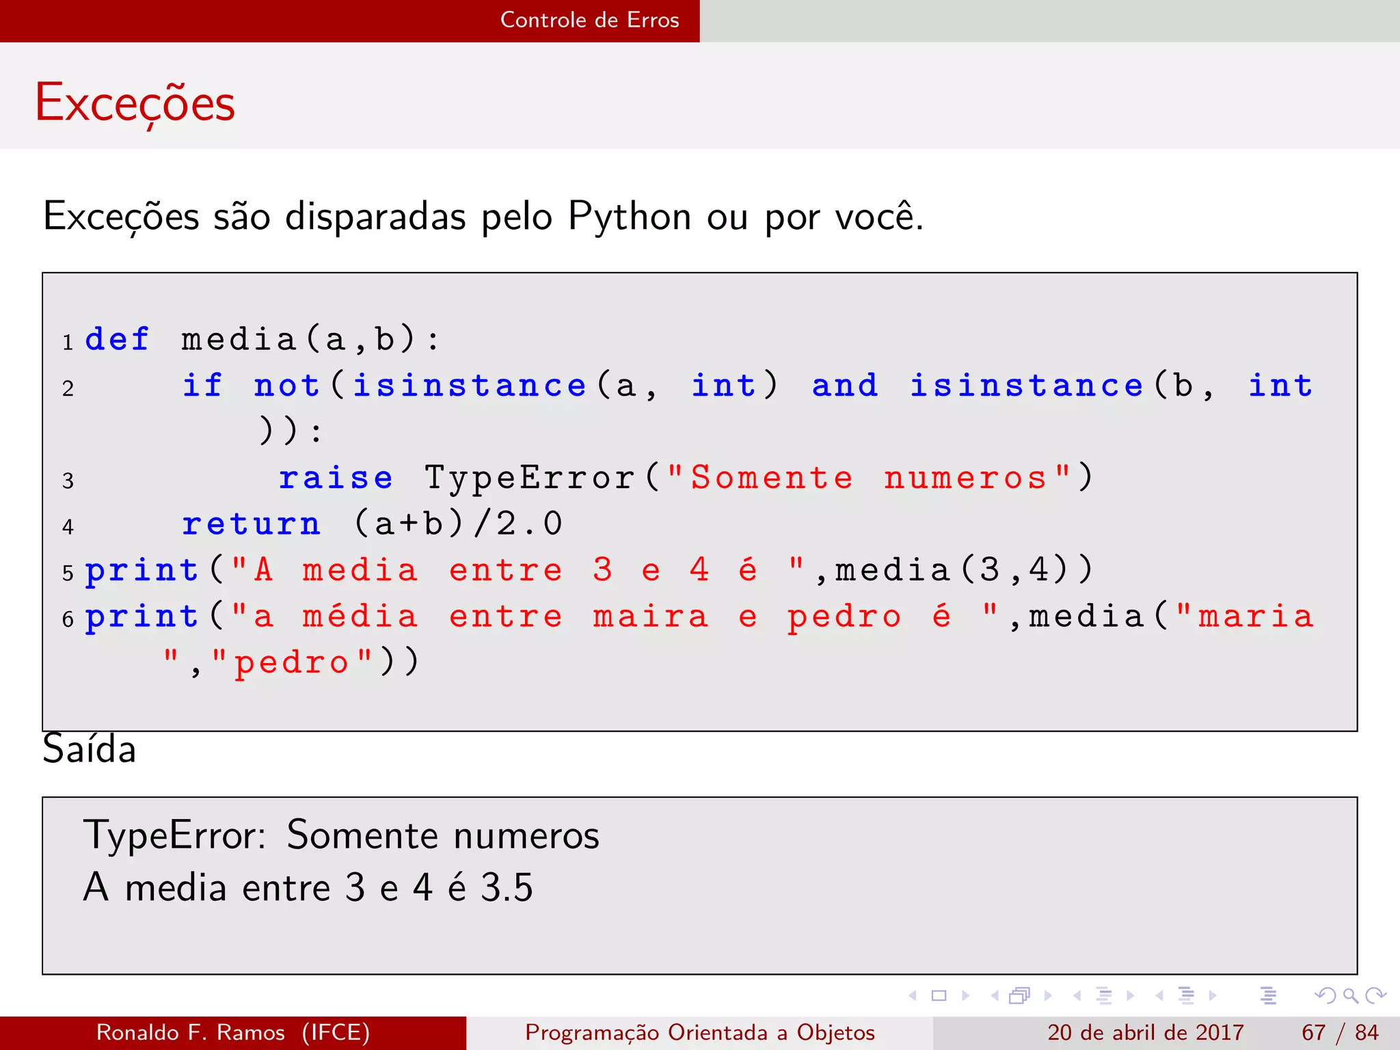Click the Saída label

pyautogui.click(x=90, y=749)
